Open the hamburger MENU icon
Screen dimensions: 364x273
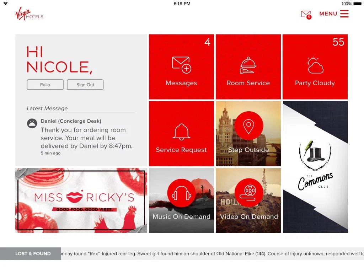click(x=344, y=14)
